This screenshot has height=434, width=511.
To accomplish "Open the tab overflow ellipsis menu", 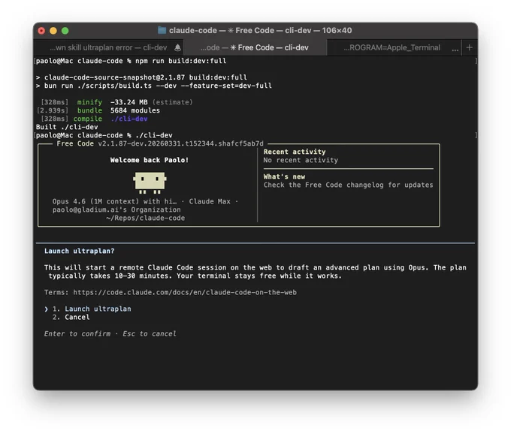I will (455, 49).
